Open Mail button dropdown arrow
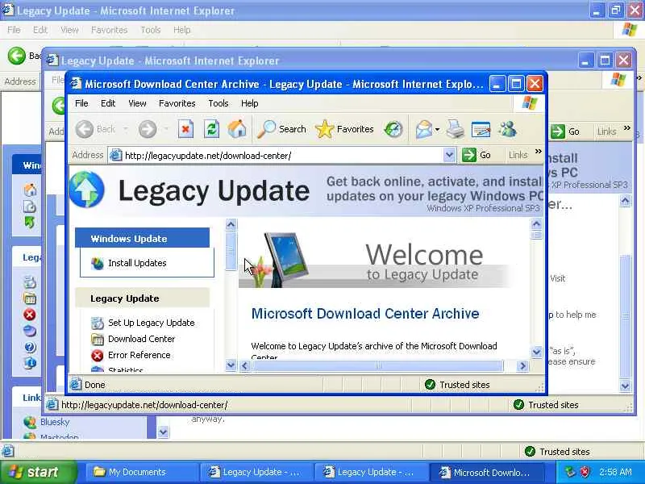645x484 pixels. (x=437, y=130)
